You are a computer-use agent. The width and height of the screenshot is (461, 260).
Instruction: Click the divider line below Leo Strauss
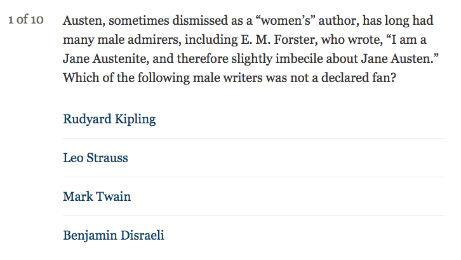[x=253, y=177]
